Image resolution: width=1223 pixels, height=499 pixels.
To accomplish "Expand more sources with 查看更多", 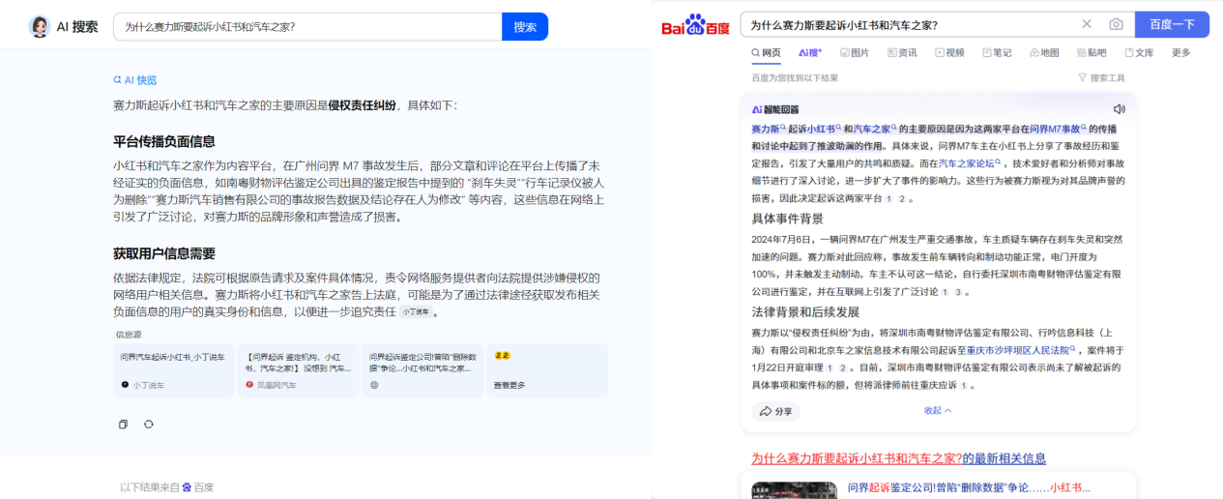I will tap(510, 385).
